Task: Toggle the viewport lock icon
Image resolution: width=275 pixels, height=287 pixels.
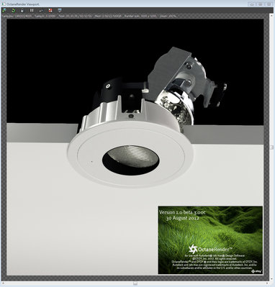Action: pyautogui.click(x=22, y=10)
